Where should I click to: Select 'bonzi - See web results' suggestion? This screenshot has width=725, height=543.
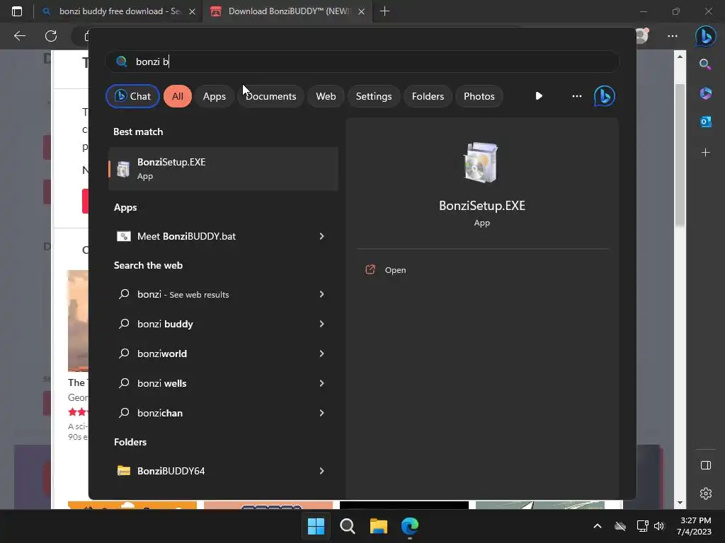tap(212, 294)
